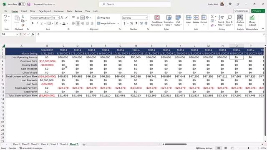Open Analyze Data pane
This screenshot has height=150, width=267.
click(240, 20)
